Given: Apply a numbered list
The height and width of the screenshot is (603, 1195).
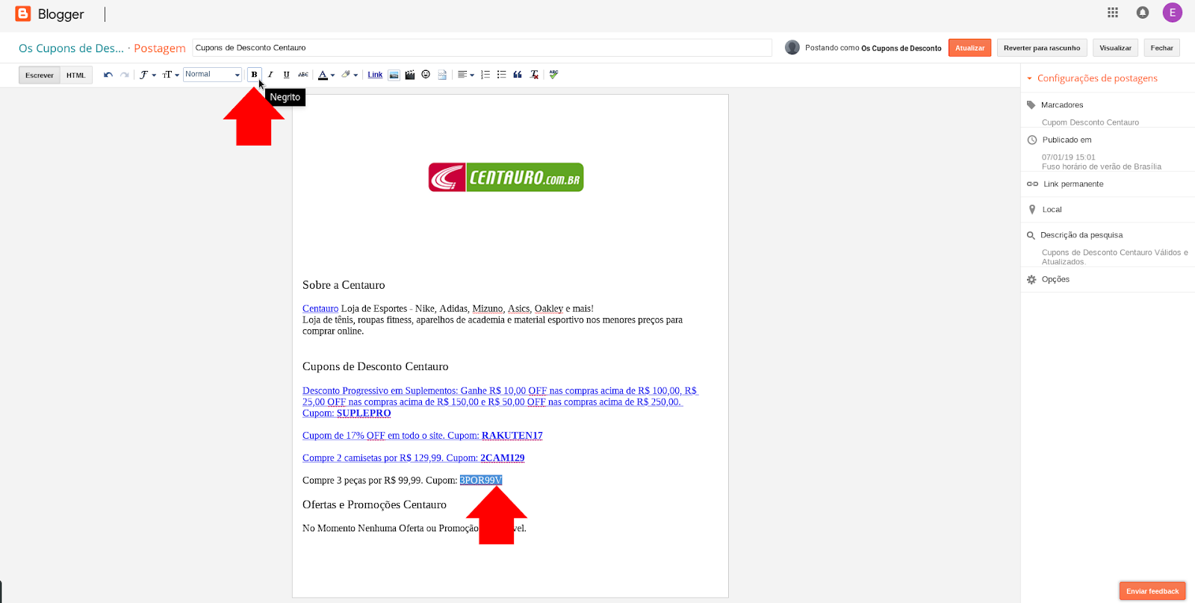Looking at the screenshot, I should click(485, 75).
